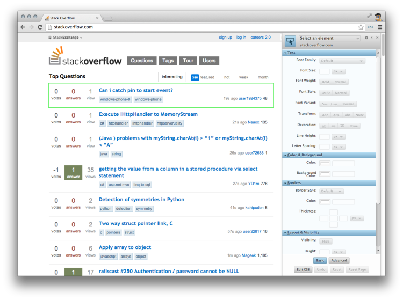Open the Font Family dropdown
The image size is (403, 300).
pyautogui.click(x=342, y=61)
